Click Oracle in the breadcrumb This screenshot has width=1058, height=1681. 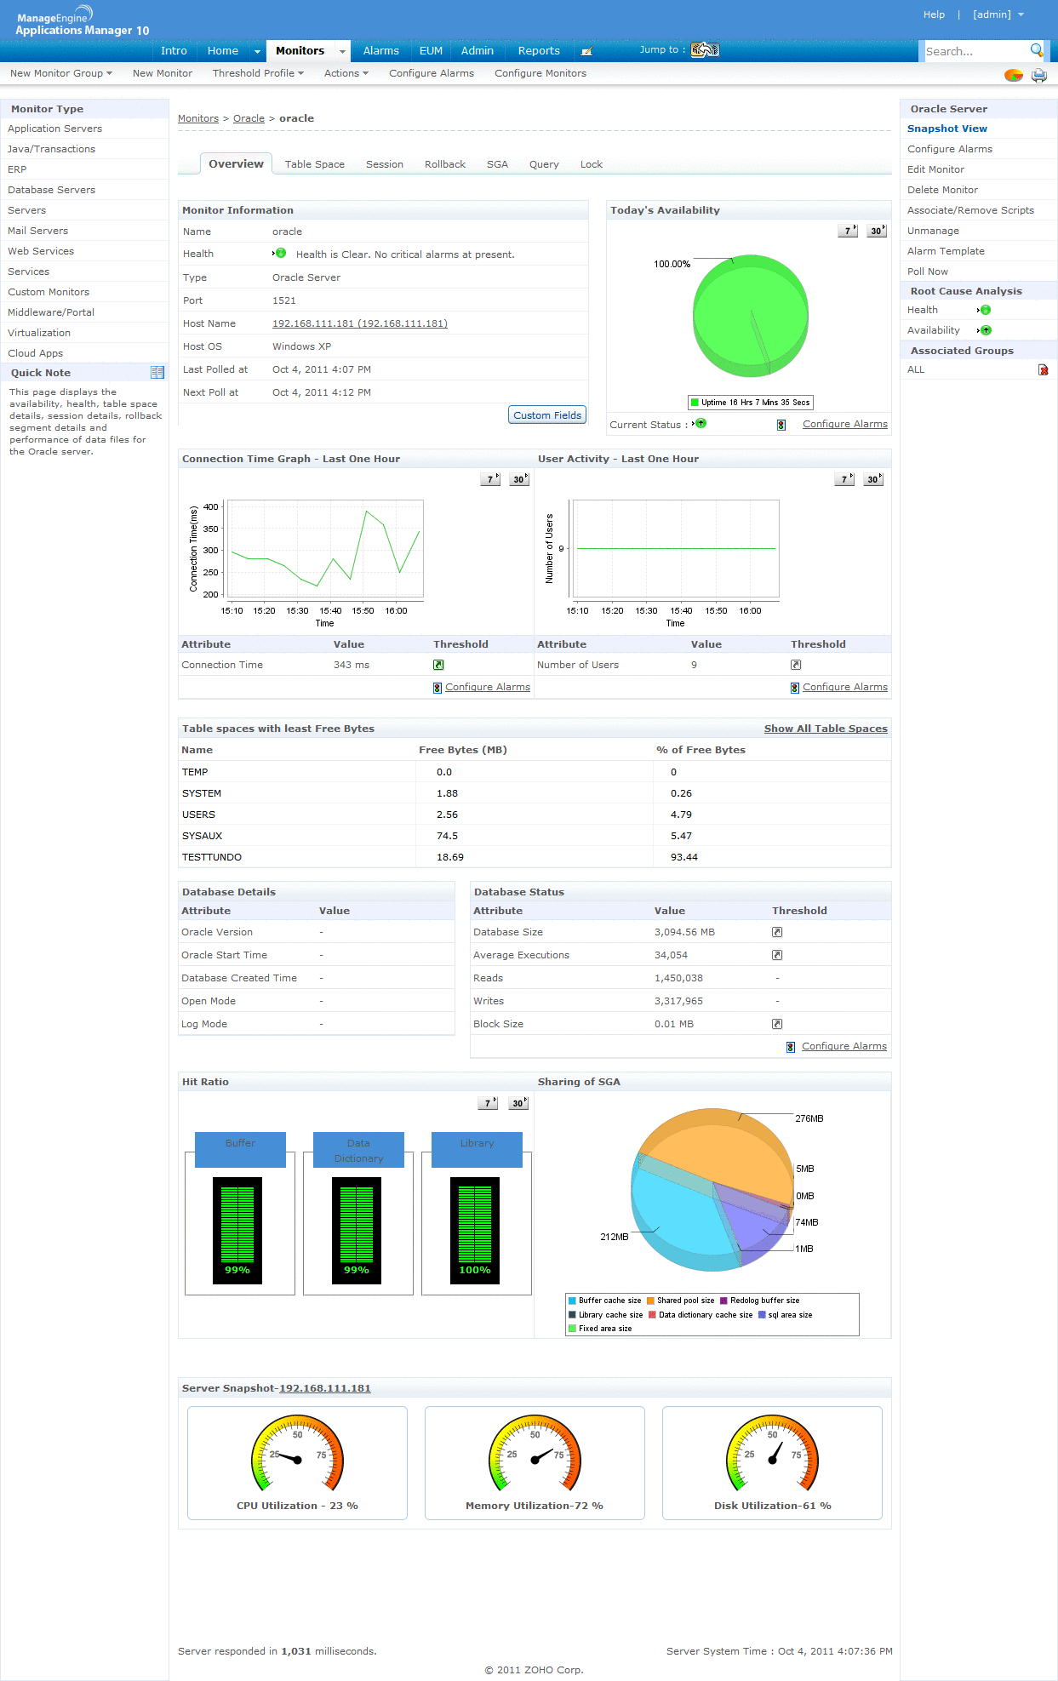coord(249,118)
